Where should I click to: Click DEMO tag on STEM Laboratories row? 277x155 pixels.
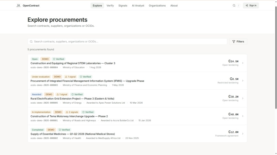click(45, 59)
